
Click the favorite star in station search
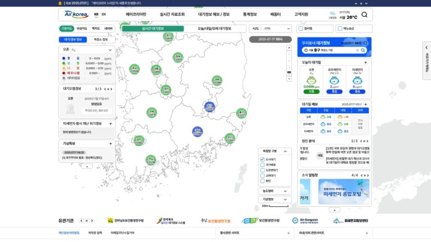pos(357,50)
